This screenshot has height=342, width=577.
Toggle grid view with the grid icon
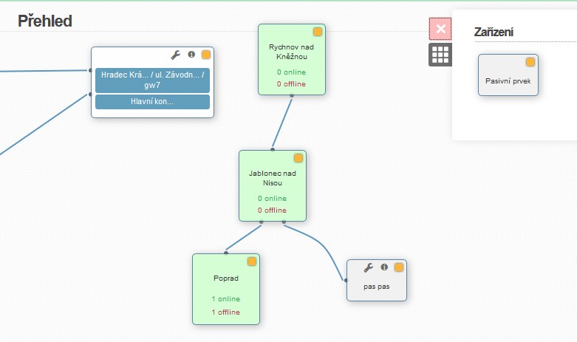pyautogui.click(x=440, y=55)
